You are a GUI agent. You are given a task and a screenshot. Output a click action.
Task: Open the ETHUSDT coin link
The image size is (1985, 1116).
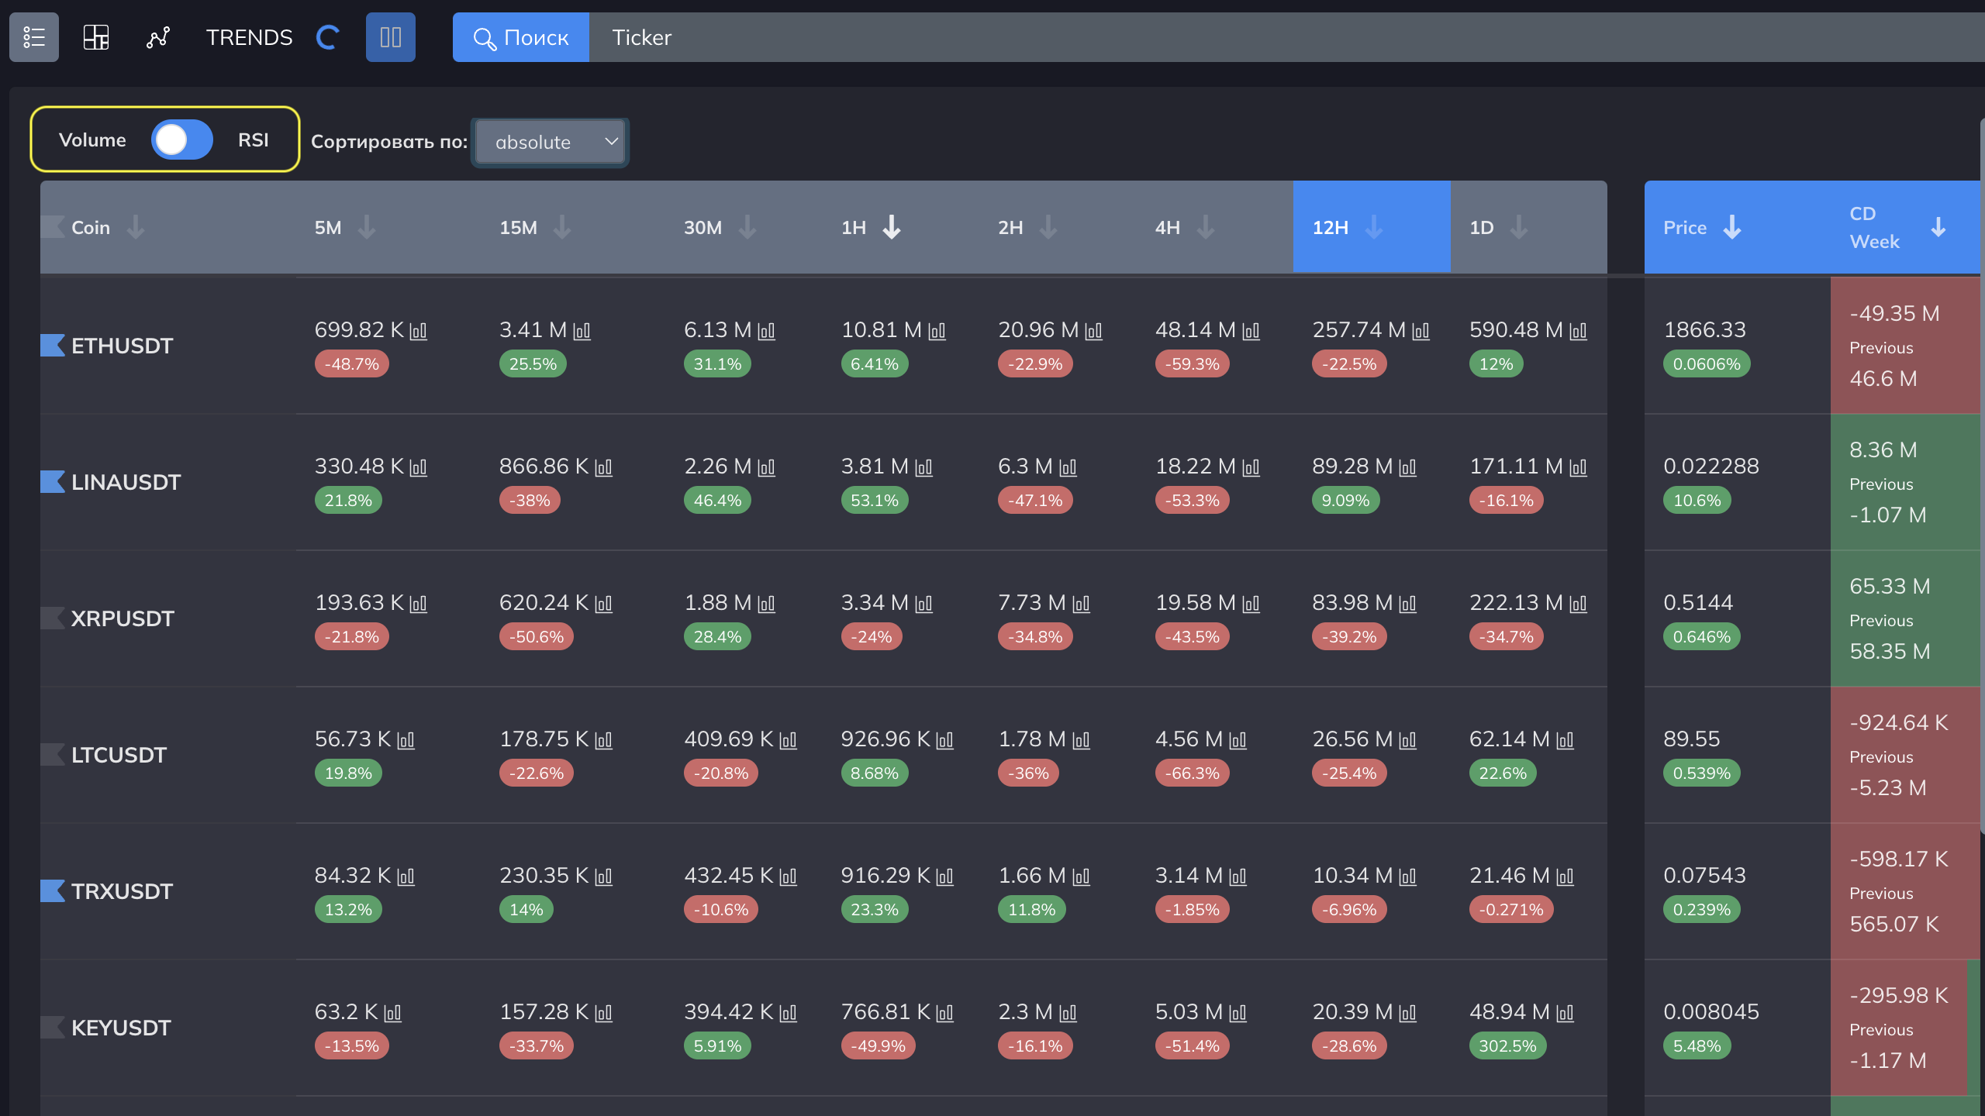(x=122, y=346)
